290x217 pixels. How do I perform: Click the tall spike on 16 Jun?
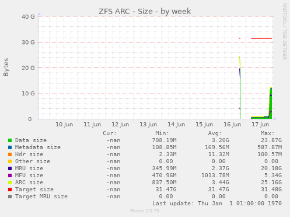(240, 88)
